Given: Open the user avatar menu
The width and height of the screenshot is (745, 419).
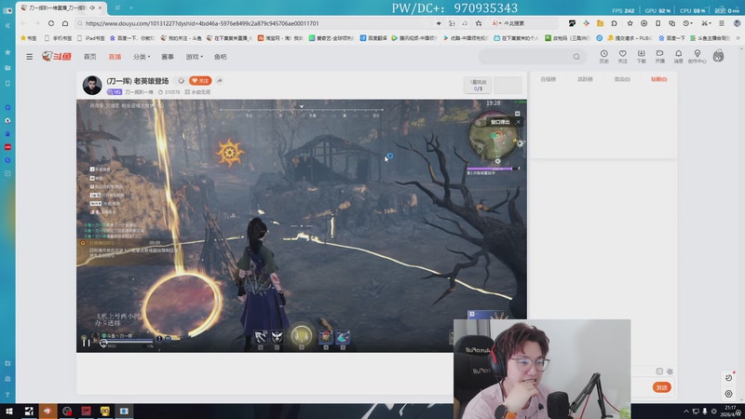Looking at the screenshot, I should click(718, 56).
